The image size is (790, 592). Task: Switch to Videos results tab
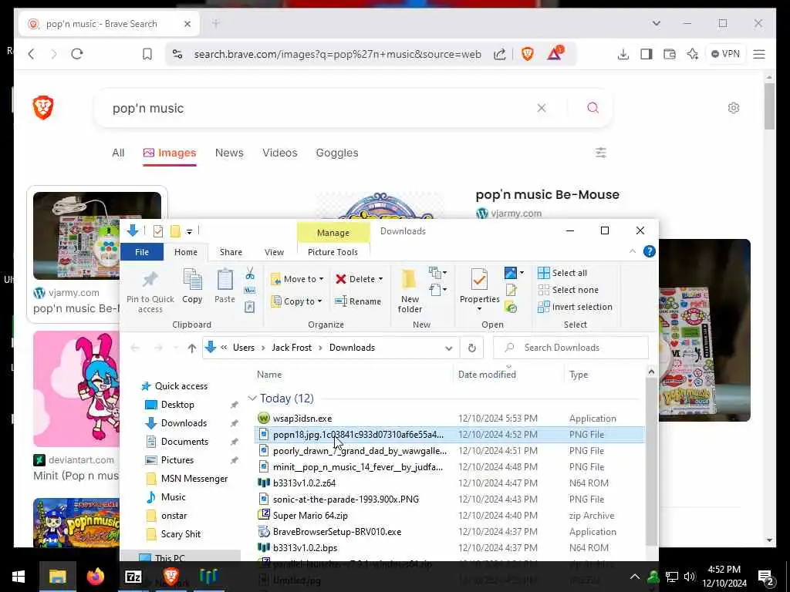(279, 153)
